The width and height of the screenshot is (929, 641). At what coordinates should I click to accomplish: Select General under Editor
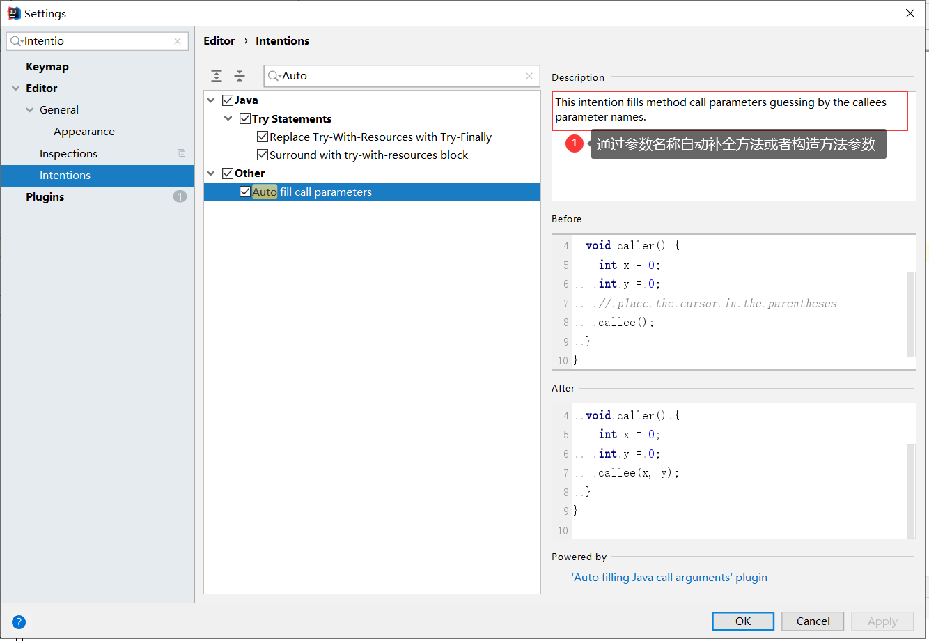pyautogui.click(x=59, y=110)
